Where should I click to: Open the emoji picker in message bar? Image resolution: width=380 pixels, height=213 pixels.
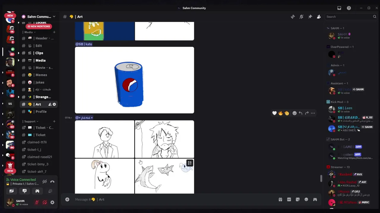306,199
